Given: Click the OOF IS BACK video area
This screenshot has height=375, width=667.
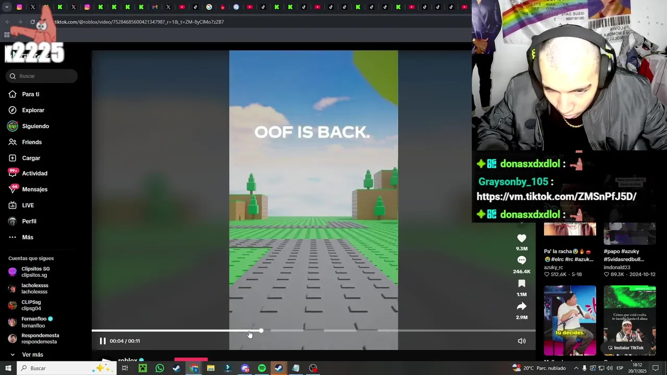Looking at the screenshot, I should (x=314, y=200).
